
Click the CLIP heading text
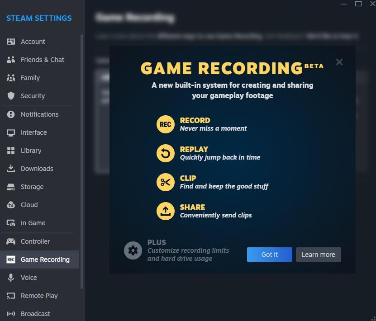pyautogui.click(x=188, y=179)
